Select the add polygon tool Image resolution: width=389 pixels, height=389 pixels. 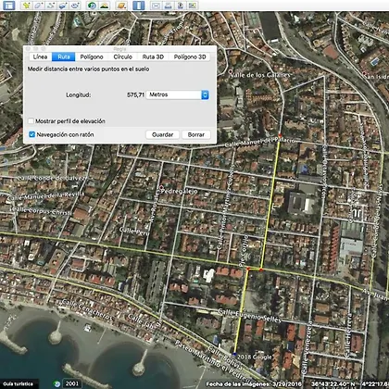coord(39,6)
